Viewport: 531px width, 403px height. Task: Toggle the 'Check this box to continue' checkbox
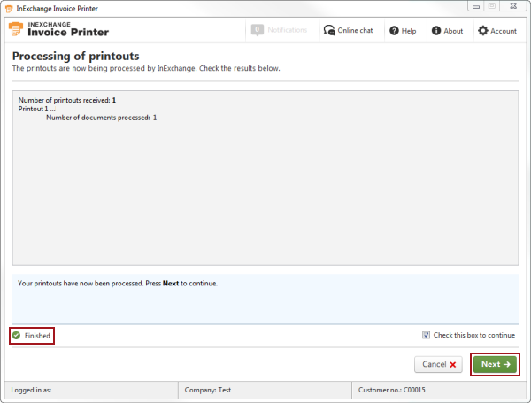(426, 335)
